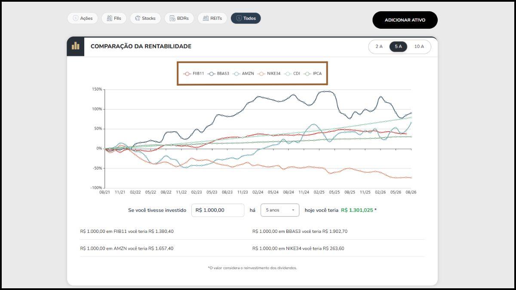This screenshot has width=516, height=290.
Task: Select the 5 A time range
Action: click(x=398, y=46)
